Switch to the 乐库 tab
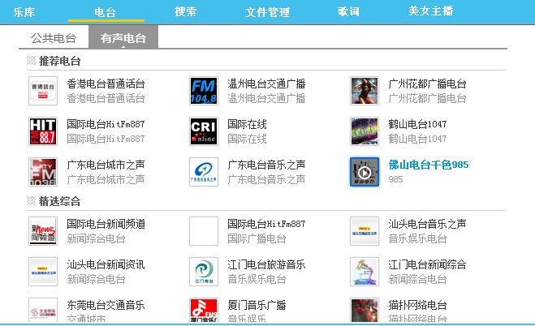Image resolution: width=535 pixels, height=326 pixels. coord(25,12)
